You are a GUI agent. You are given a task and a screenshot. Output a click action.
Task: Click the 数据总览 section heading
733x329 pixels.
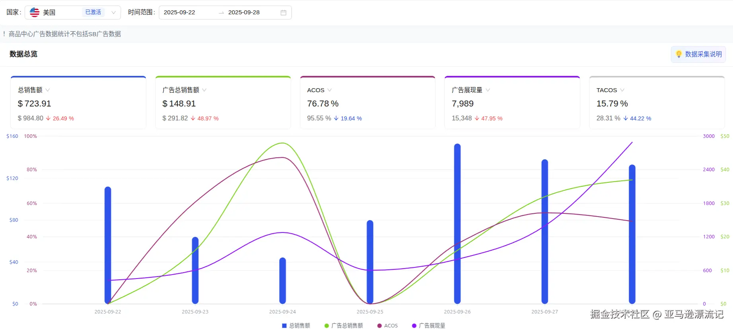[23, 54]
